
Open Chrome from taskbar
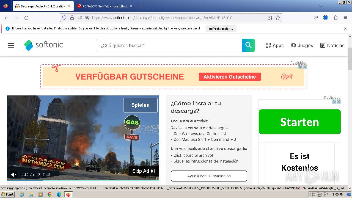pyautogui.click(x=50, y=194)
